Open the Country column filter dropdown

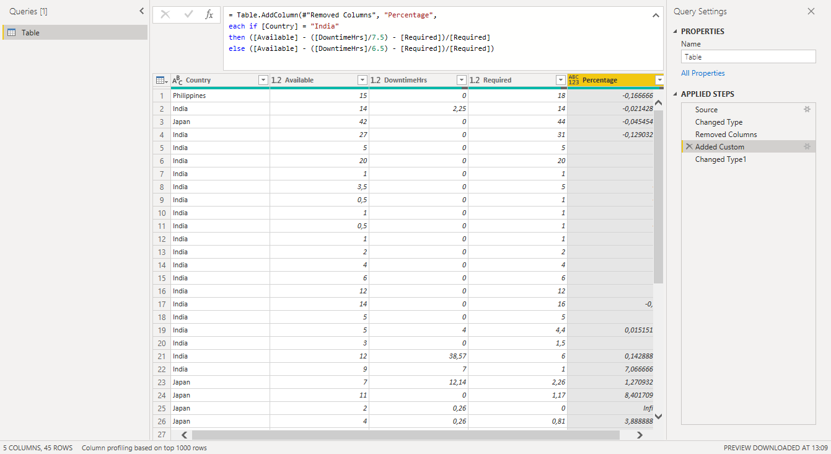(x=263, y=80)
